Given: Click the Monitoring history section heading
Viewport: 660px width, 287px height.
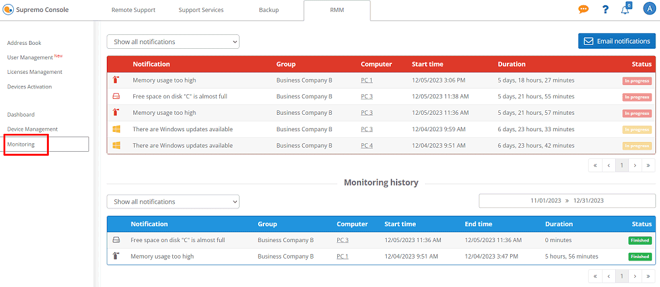Looking at the screenshot, I should coord(381,182).
